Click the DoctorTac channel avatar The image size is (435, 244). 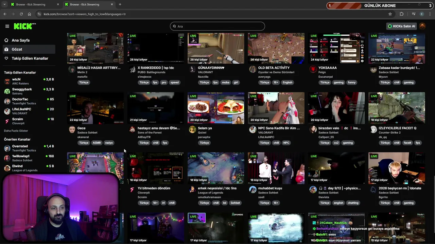point(7,101)
